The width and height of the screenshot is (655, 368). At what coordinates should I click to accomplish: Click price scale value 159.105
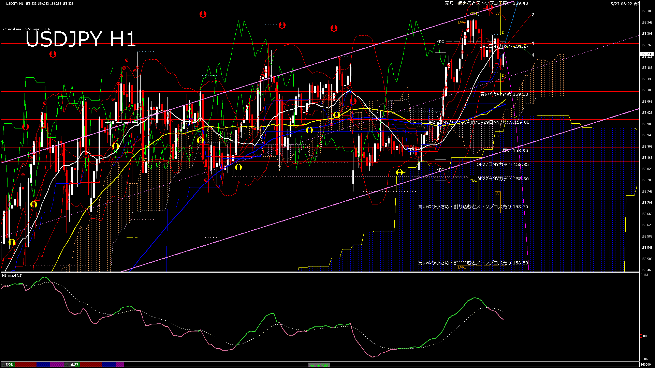tap(647, 90)
